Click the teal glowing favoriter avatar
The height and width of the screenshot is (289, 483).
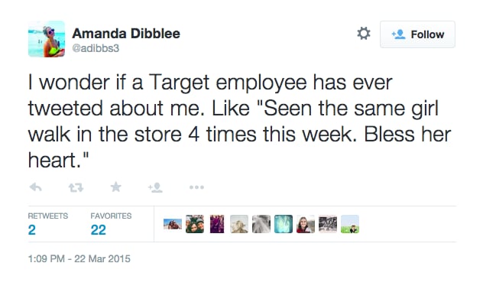[284, 224]
